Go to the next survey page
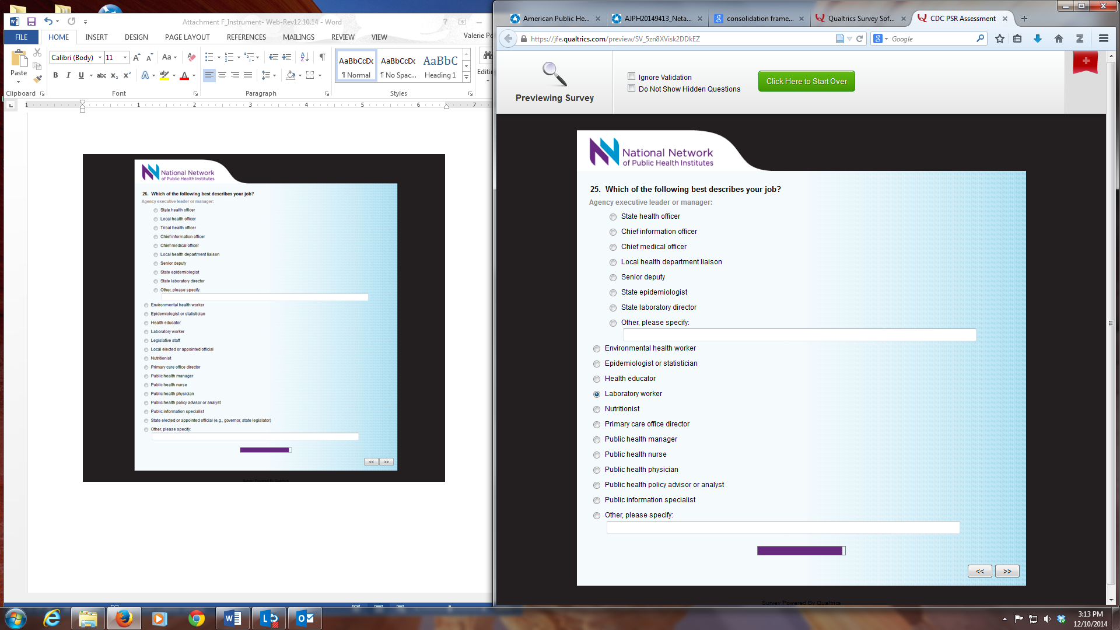The width and height of the screenshot is (1120, 630). coord(1007,571)
